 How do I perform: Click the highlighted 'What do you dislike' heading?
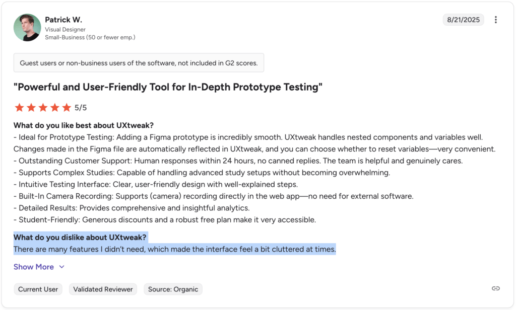tap(80, 237)
